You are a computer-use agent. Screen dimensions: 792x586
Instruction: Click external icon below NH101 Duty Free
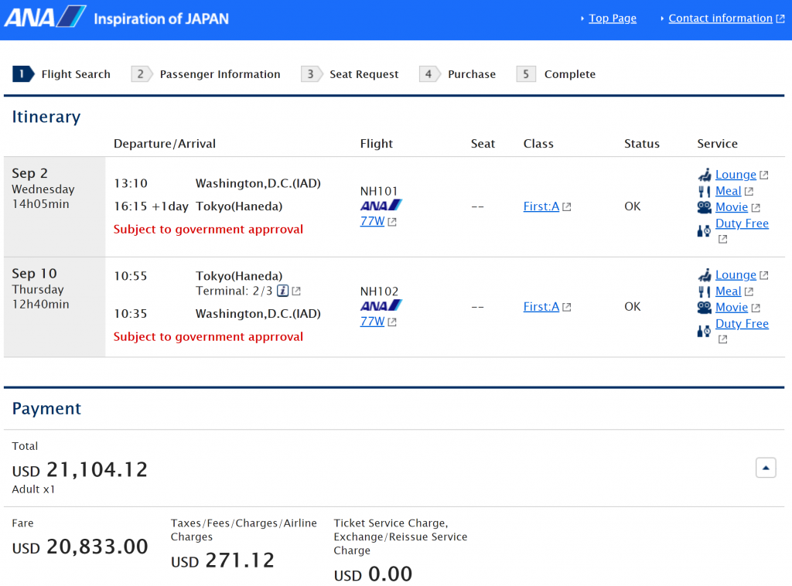722,239
